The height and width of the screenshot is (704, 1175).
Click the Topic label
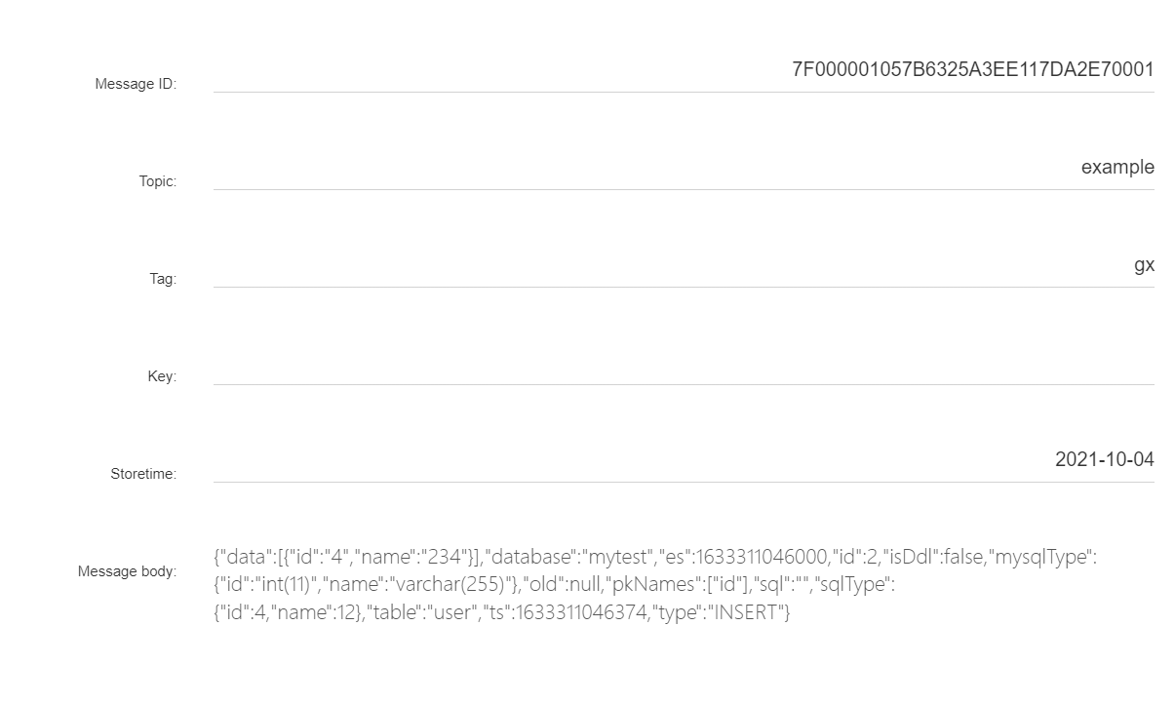click(x=158, y=181)
